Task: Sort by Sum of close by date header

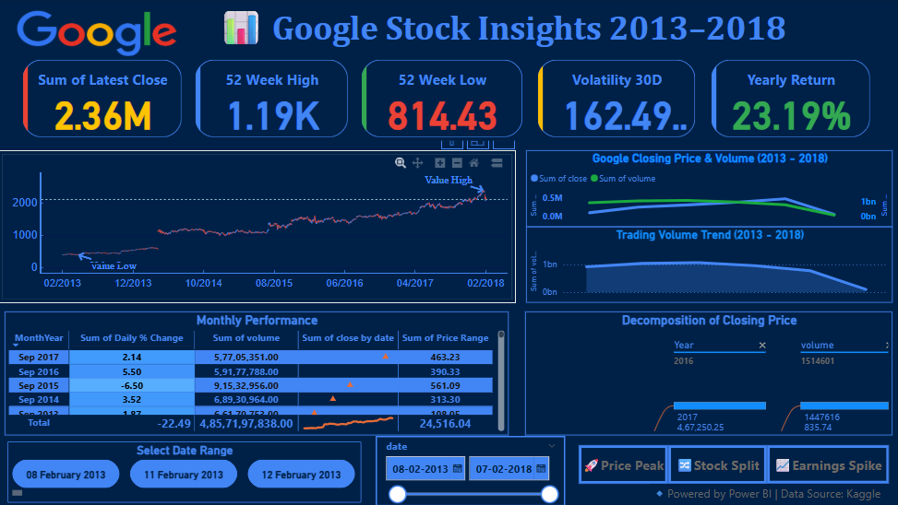Action: (x=348, y=338)
